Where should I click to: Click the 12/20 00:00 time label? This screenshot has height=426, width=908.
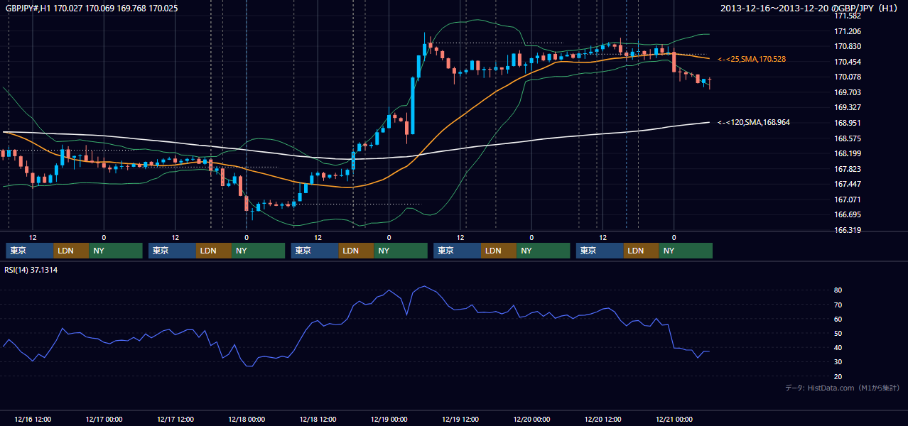coord(531,419)
